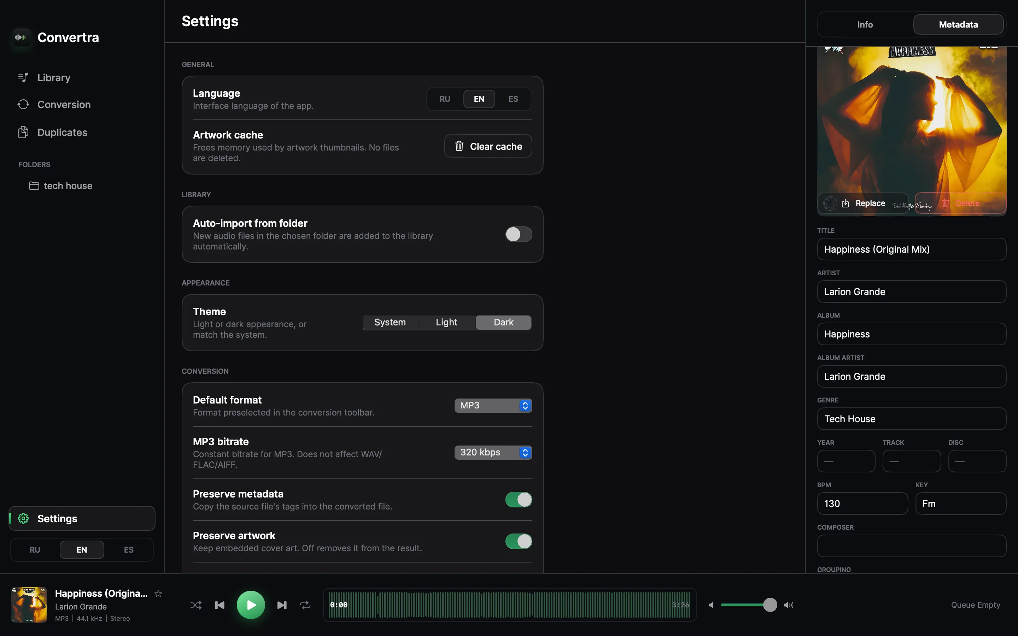Edit the Title field

click(x=912, y=249)
